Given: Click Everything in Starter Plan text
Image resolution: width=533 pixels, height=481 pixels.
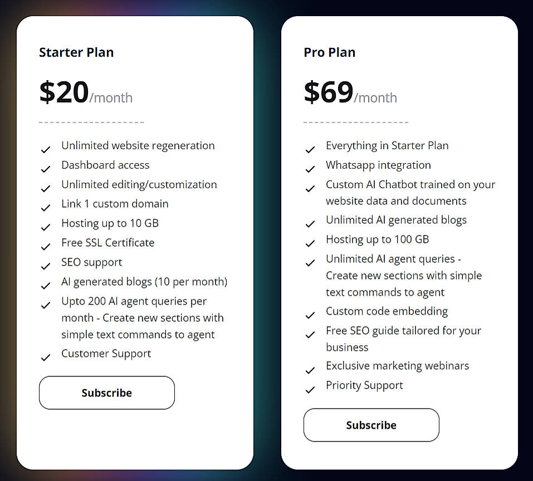Looking at the screenshot, I should pos(387,145).
